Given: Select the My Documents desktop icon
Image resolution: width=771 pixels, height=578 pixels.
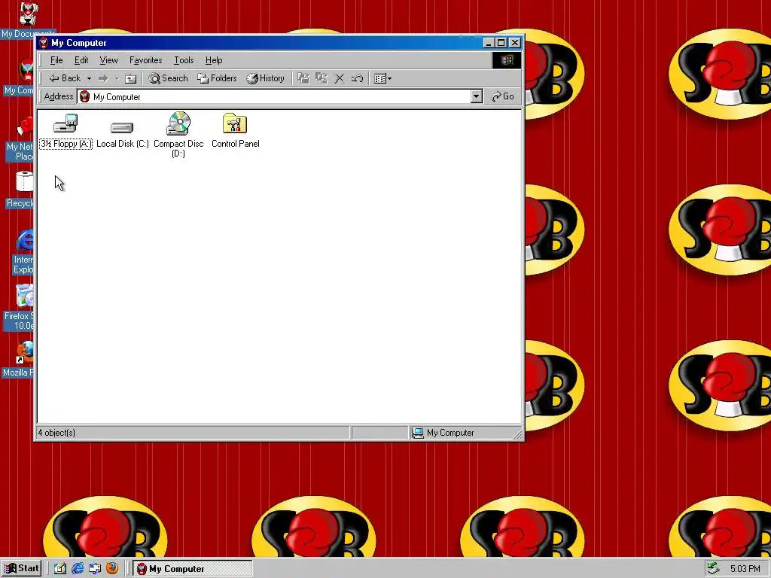Looking at the screenshot, I should [x=28, y=20].
